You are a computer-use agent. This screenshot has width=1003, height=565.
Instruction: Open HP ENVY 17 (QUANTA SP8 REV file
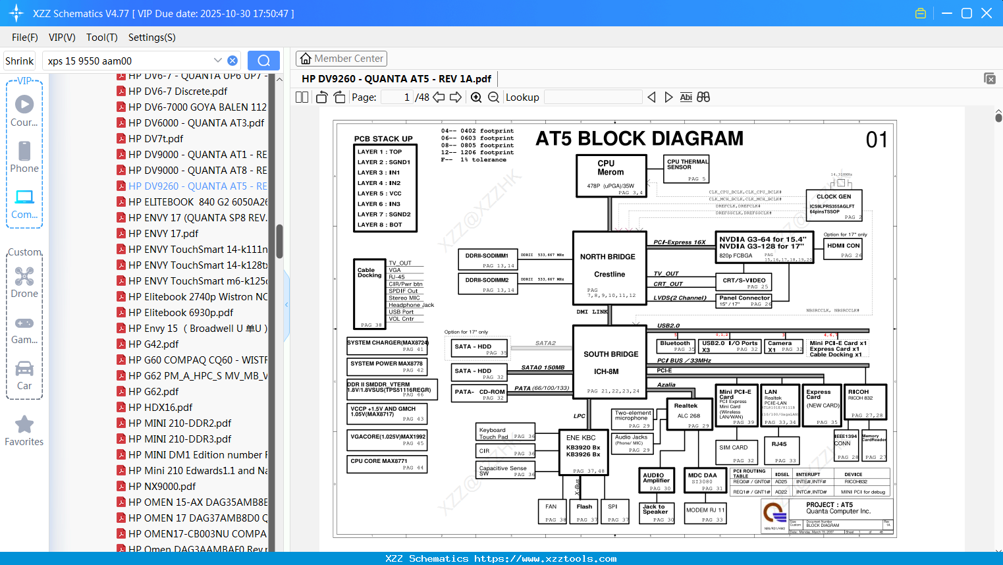192,217
